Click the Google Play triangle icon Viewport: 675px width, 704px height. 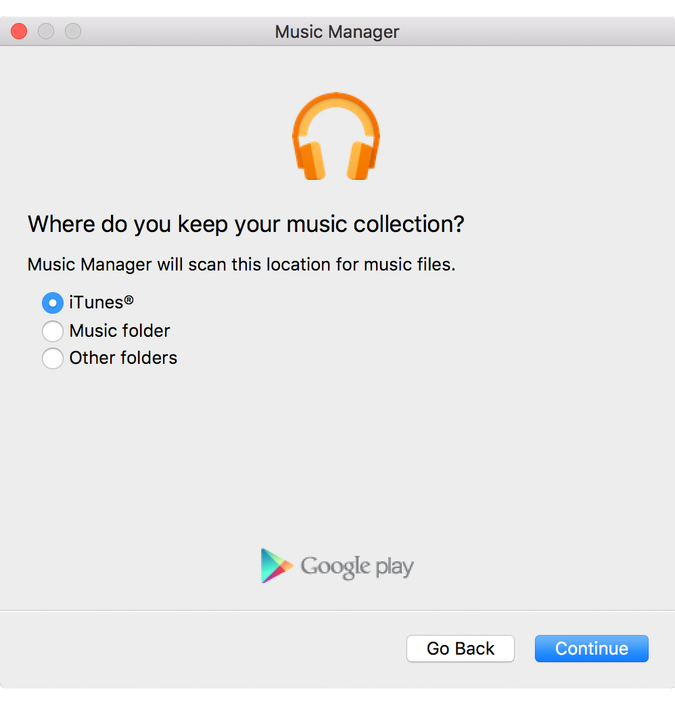click(277, 566)
